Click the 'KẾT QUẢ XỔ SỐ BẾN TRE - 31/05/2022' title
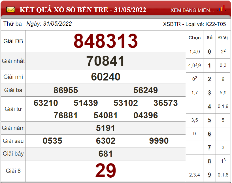This screenshot has width=232, height=183. pos(83,10)
